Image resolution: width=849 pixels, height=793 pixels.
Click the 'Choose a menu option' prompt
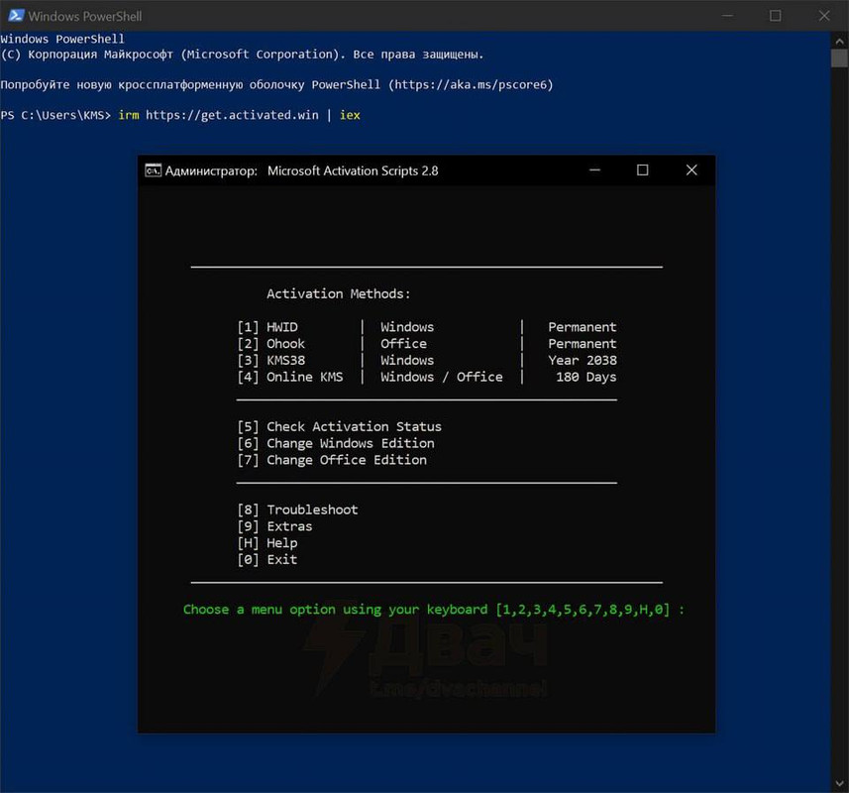pos(434,610)
